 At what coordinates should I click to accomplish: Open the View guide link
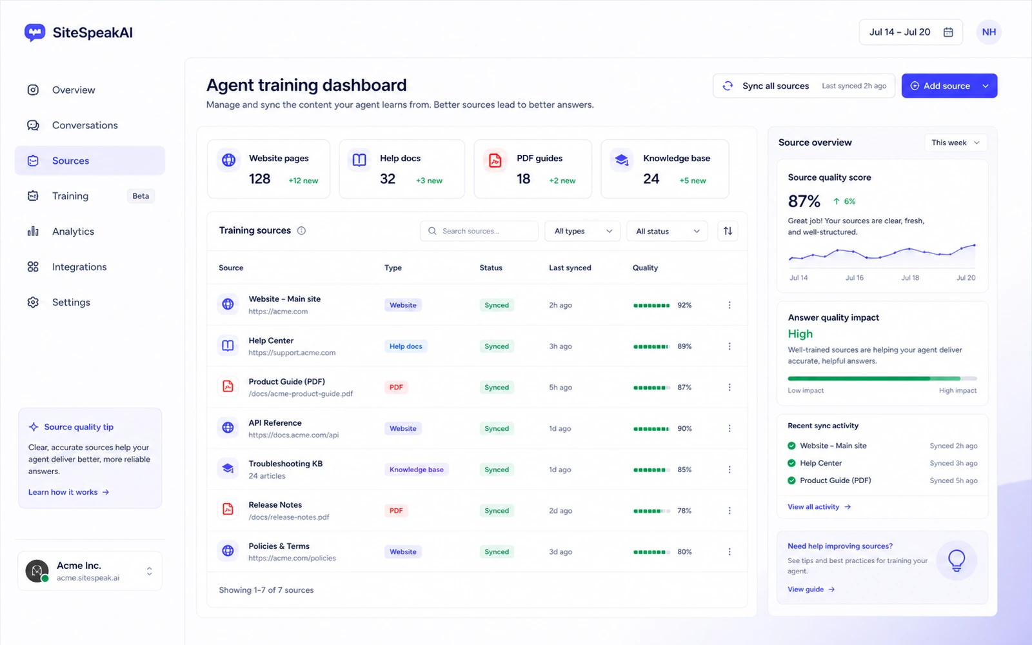coord(811,590)
